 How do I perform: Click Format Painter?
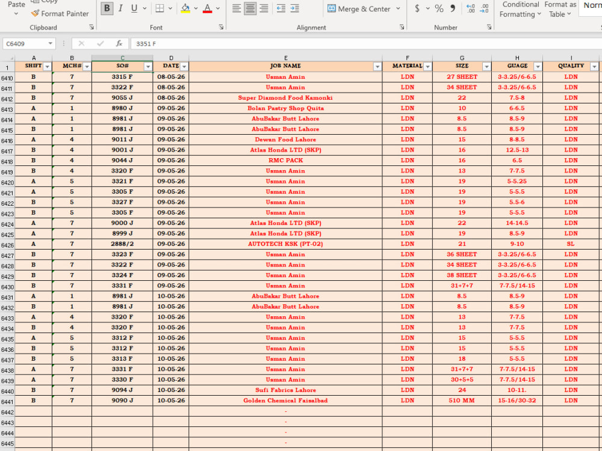coord(60,13)
